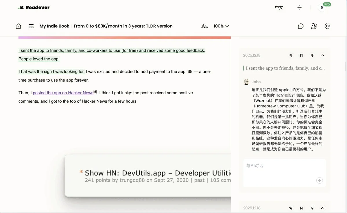Collapse the first 2025.12.18 note card

point(323,56)
